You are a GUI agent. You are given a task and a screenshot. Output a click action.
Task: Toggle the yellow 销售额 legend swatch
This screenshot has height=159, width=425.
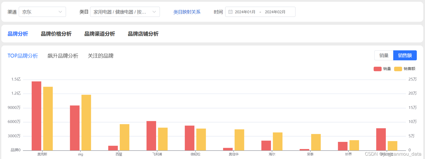point(398,69)
